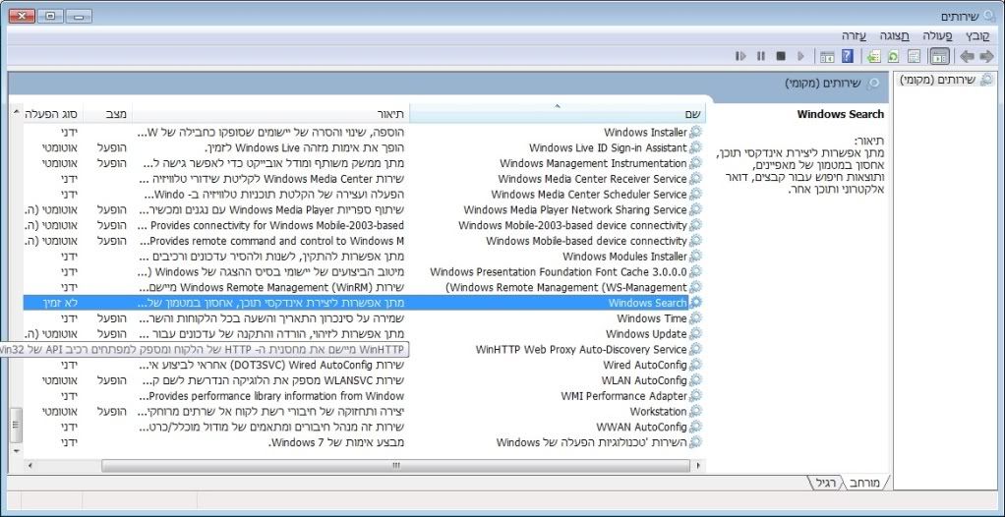1005x517 pixels.
Task: Click the Restart Service icon
Action: click(740, 56)
